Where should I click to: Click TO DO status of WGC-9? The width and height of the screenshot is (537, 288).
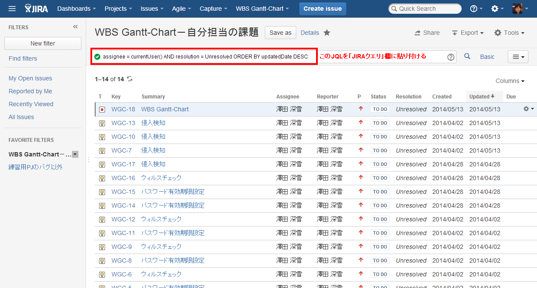coord(380,247)
